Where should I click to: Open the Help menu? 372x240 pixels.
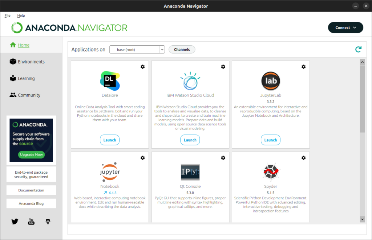click(x=21, y=15)
